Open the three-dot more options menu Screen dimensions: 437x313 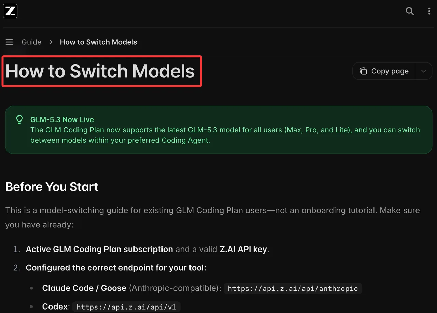tap(429, 11)
